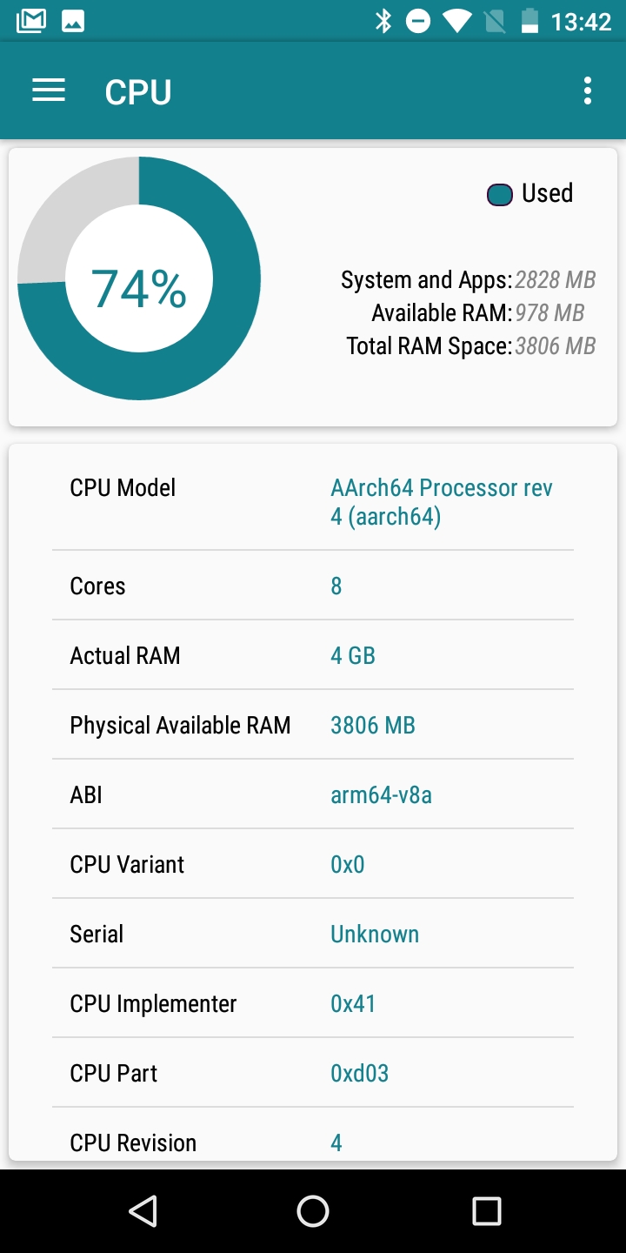626x1253 pixels.
Task: Tap the 74% RAM usage donut chart
Action: click(139, 278)
